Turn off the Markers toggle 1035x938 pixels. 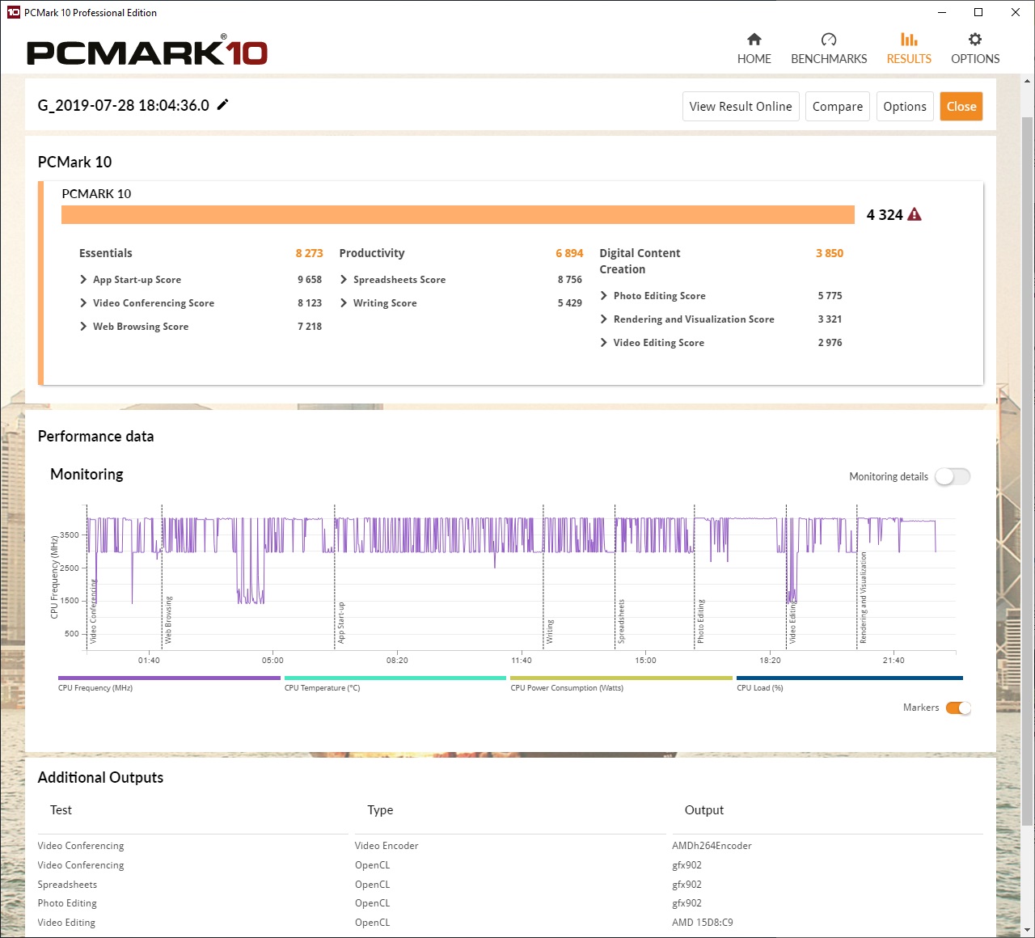pos(958,708)
